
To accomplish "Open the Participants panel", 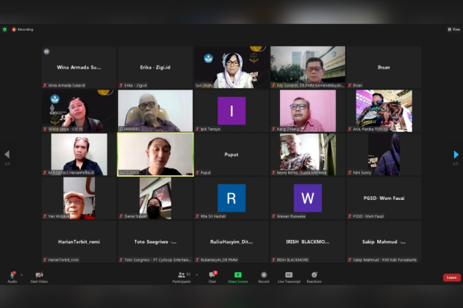I will (x=181, y=275).
